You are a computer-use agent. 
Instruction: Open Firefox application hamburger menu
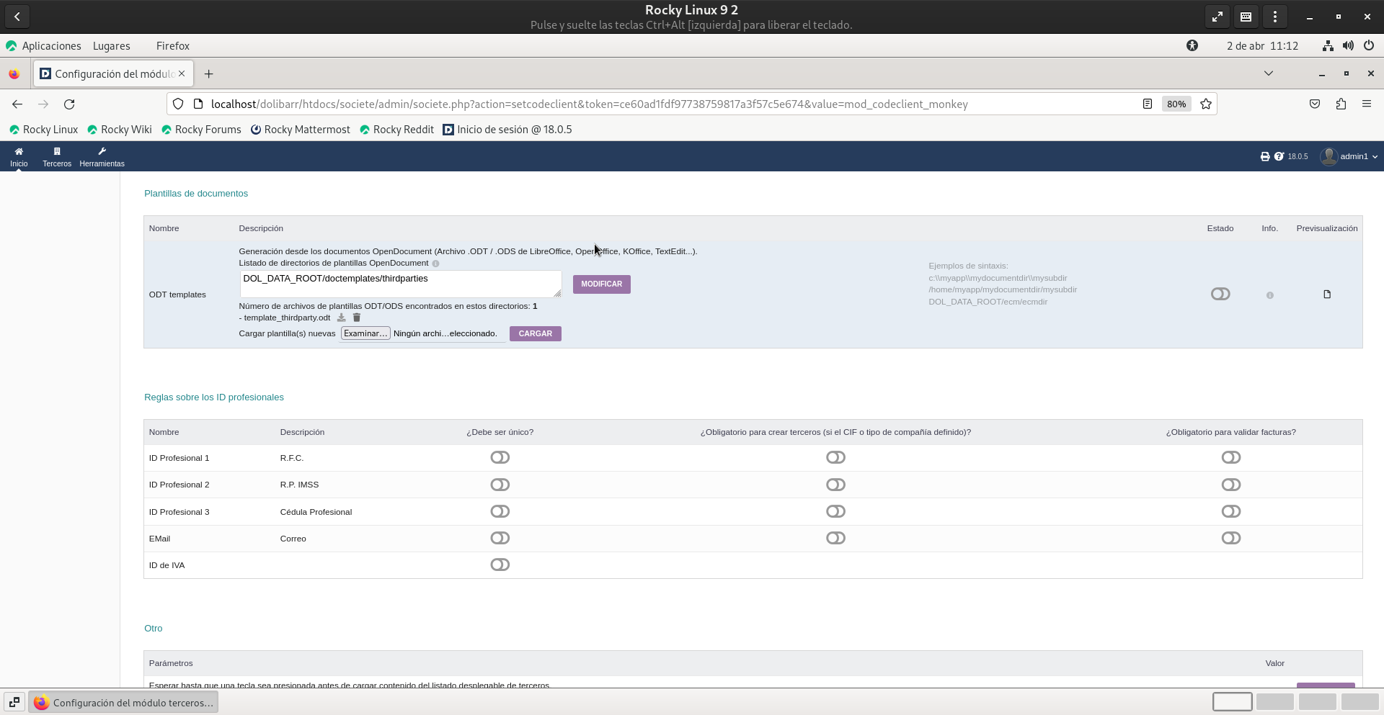tap(1367, 104)
